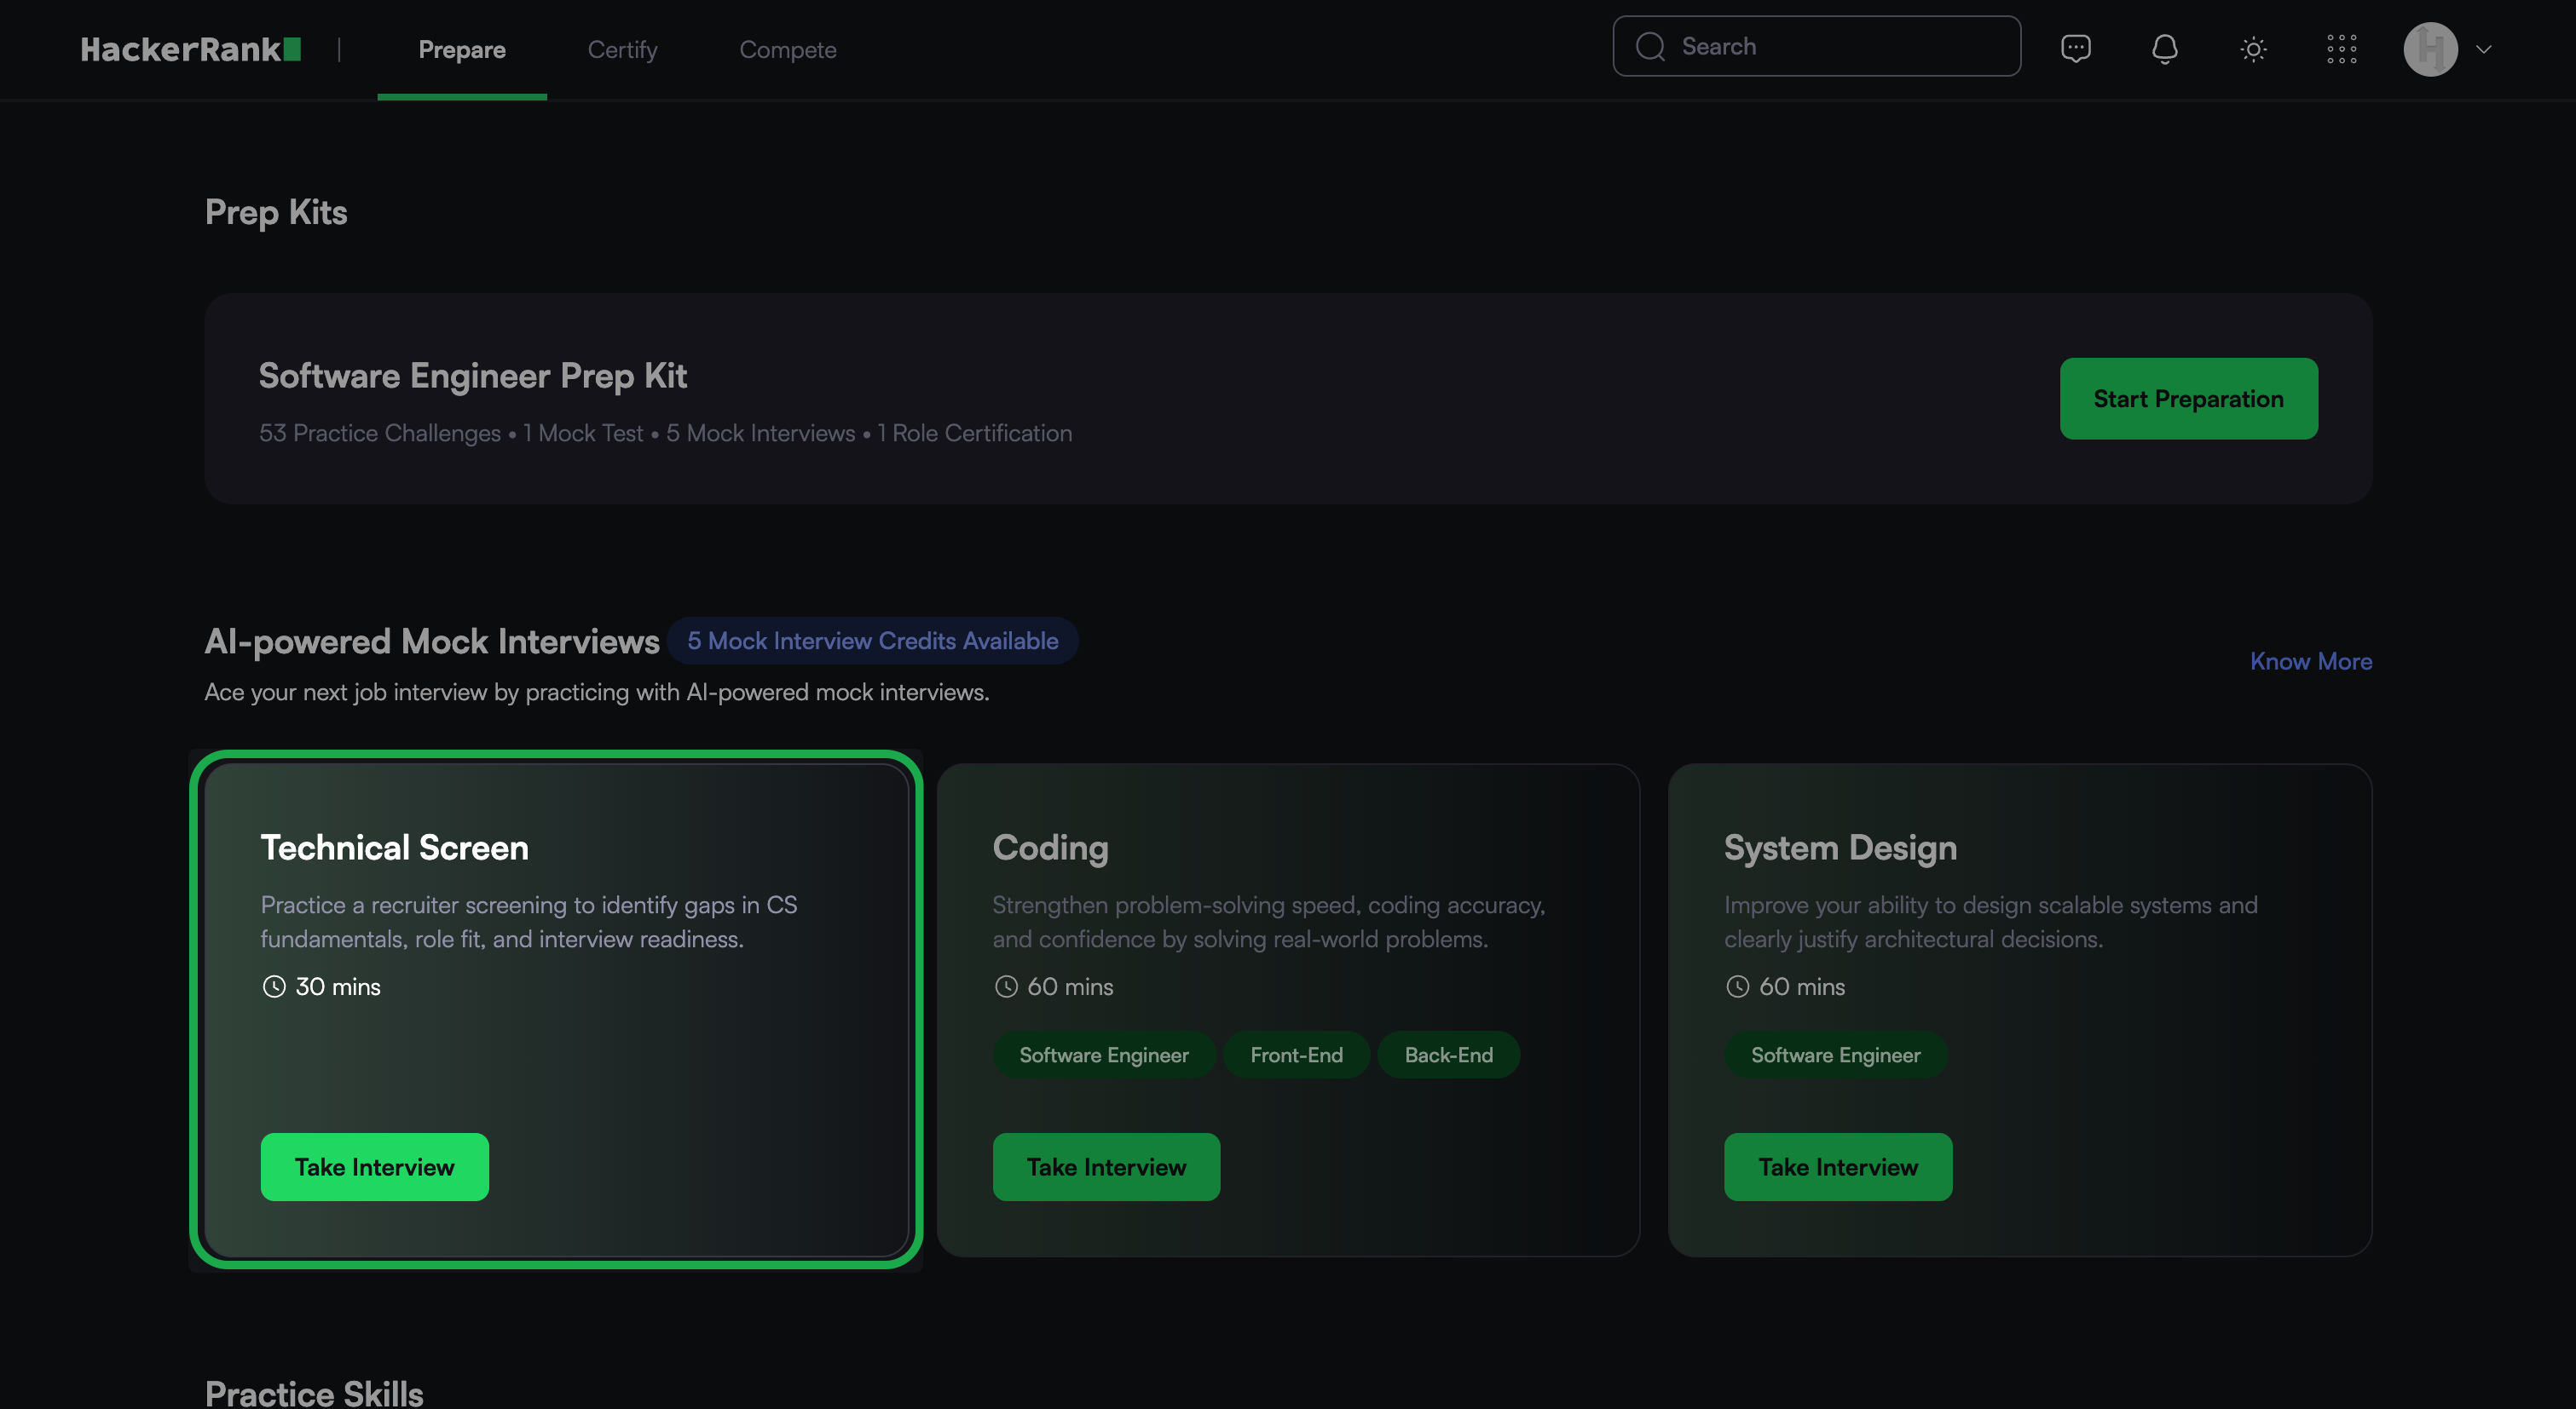Click the clock icon on Technical Screen card
This screenshot has width=2576, height=1409.
coord(274,986)
